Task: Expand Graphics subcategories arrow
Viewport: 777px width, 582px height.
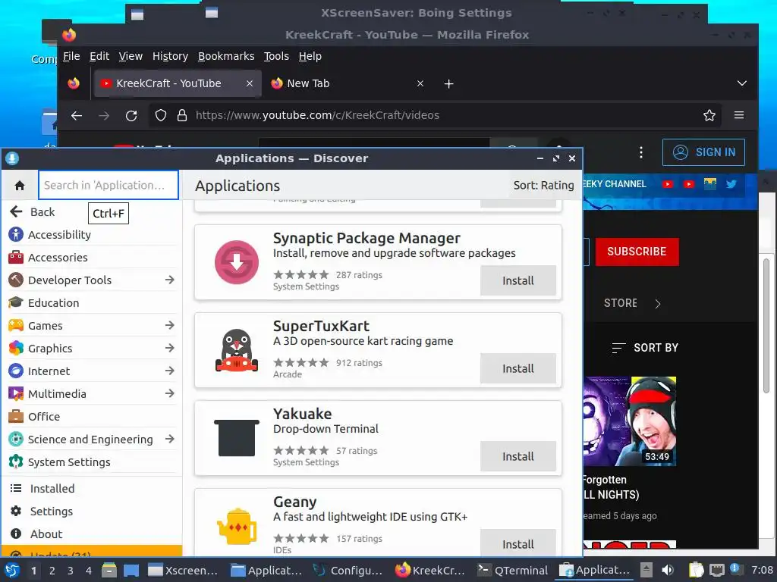Action: 169,349
